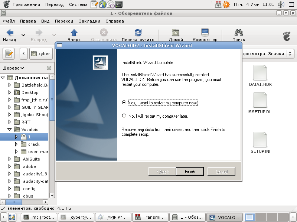
Task: Select the ISSETUP.DLL file icon
Action: [260, 100]
